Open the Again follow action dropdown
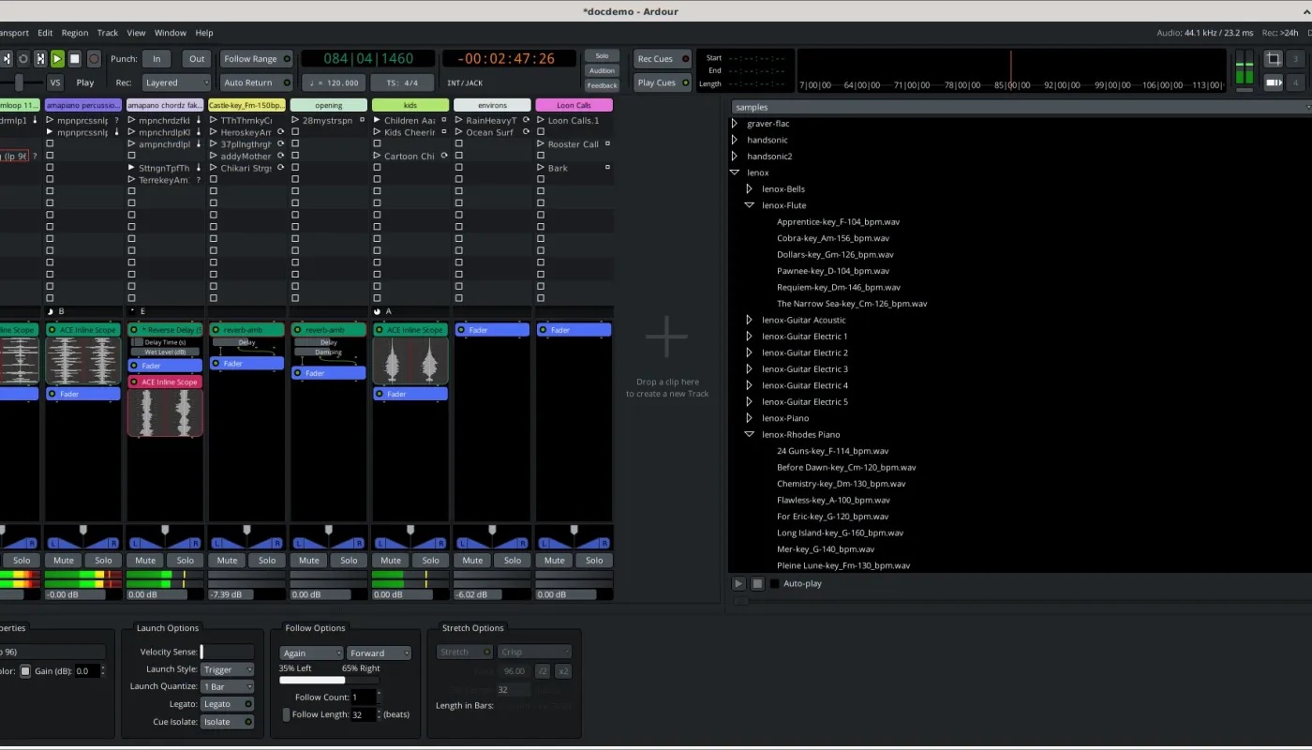1312x750 pixels. pos(311,653)
